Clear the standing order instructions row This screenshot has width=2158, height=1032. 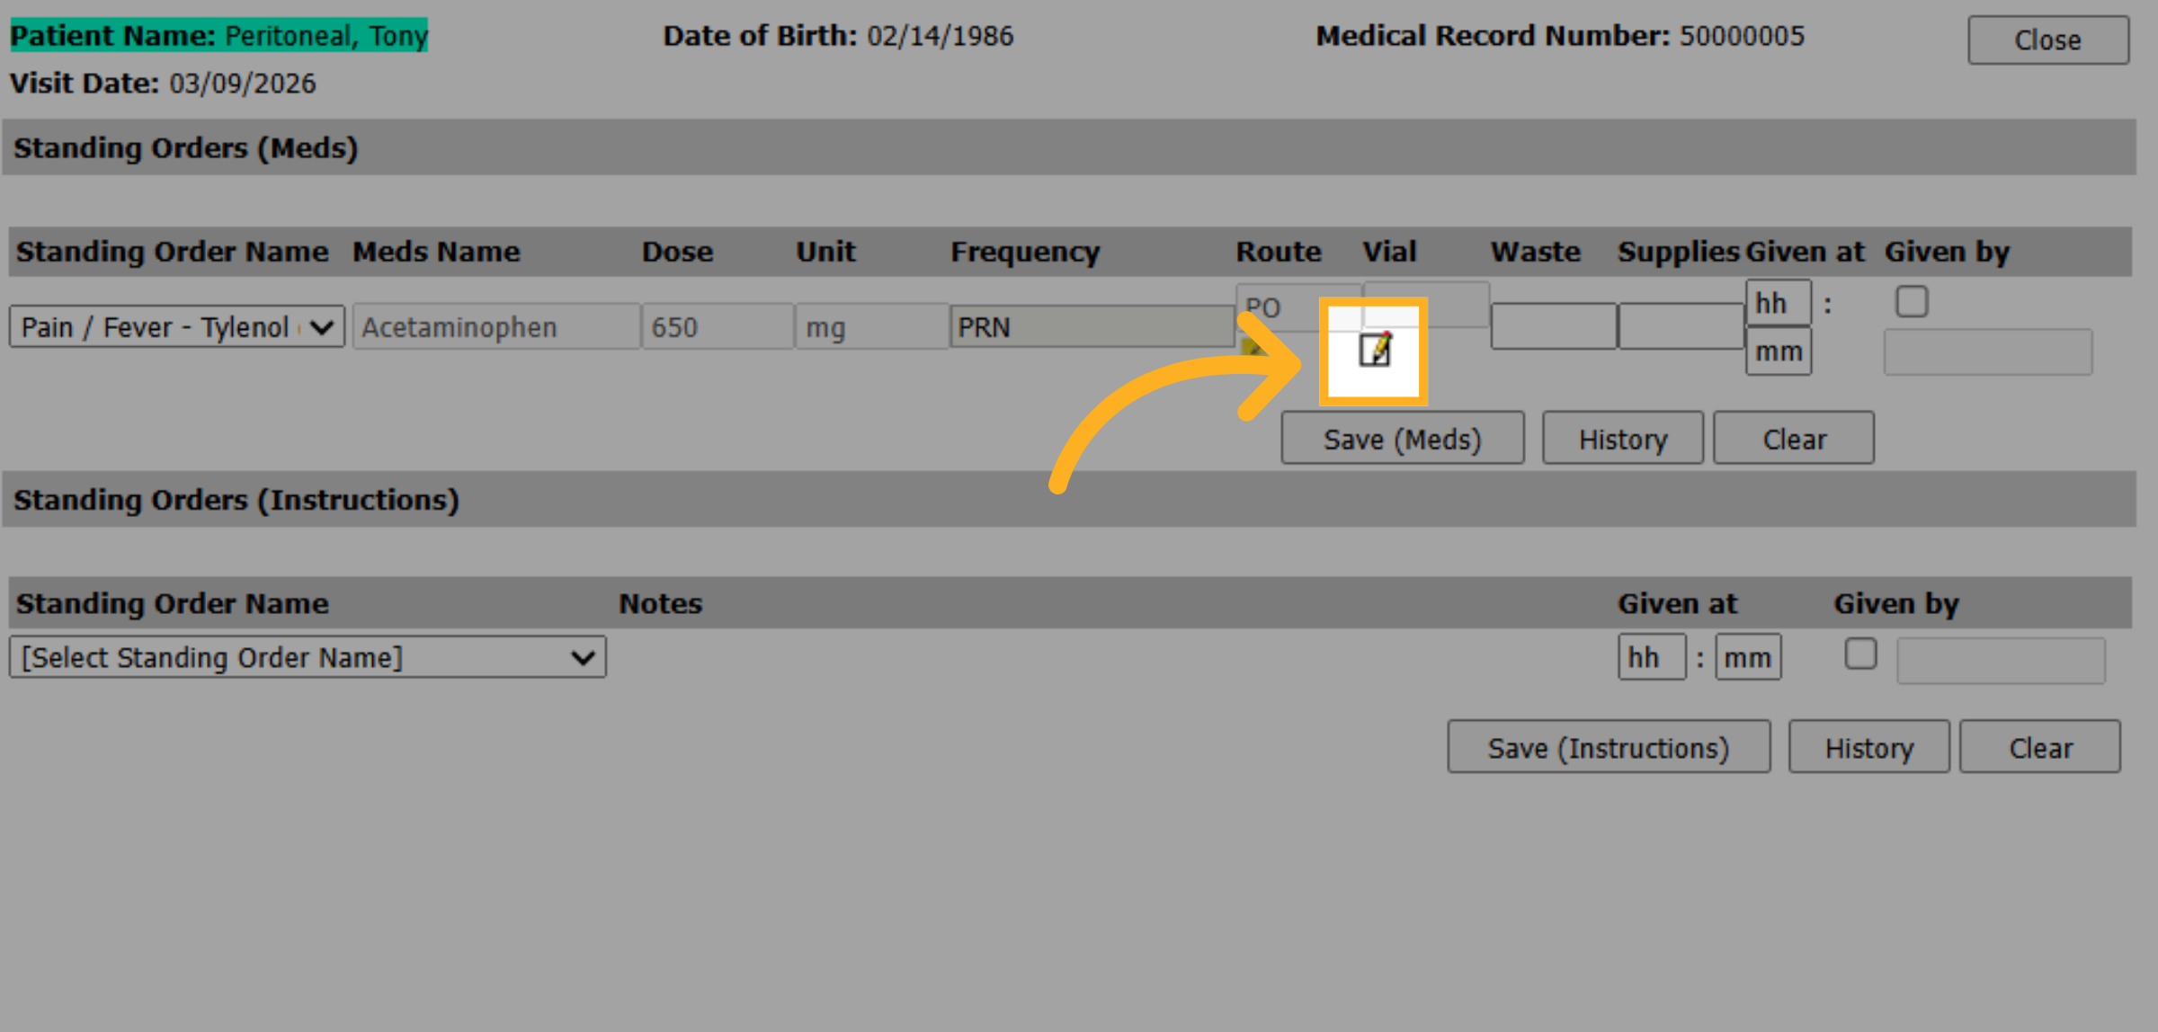point(2040,747)
